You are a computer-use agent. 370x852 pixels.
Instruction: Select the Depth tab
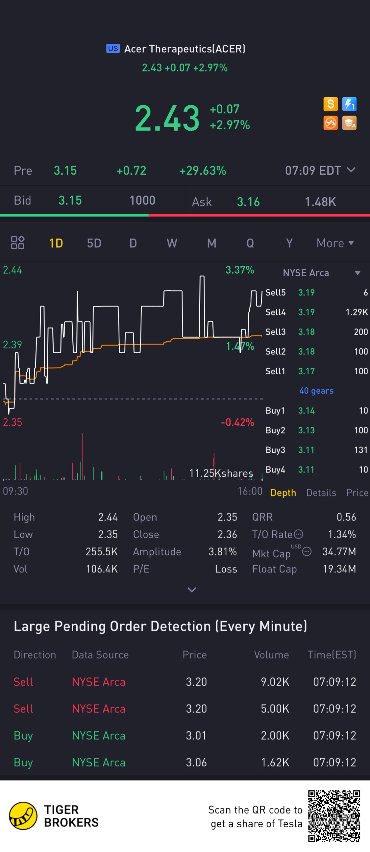coord(283,493)
